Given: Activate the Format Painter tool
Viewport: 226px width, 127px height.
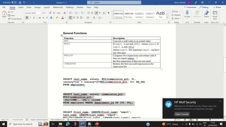Looking at the screenshot, I should 15,19.
